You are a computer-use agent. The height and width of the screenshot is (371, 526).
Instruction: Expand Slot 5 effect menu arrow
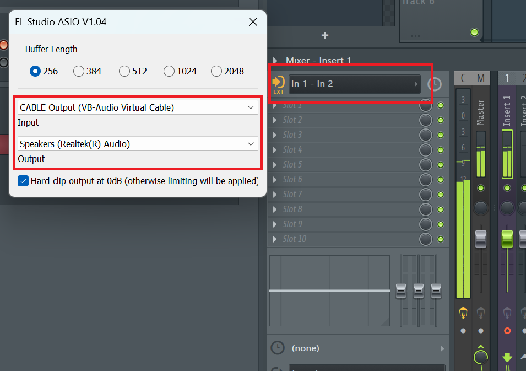click(275, 165)
